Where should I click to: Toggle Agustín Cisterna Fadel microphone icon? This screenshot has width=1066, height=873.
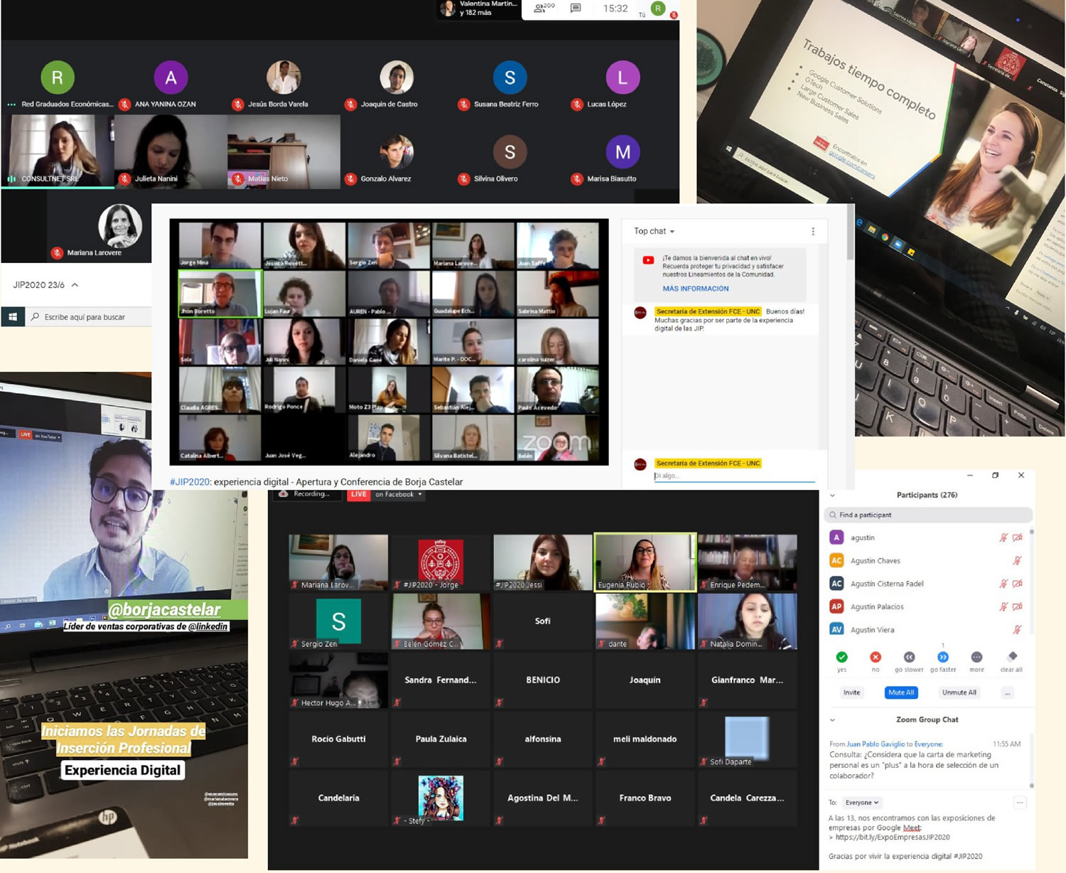point(1003,584)
